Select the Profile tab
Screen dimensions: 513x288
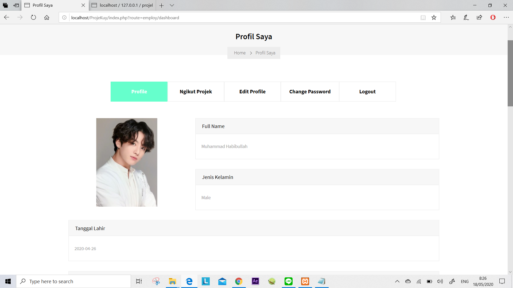(x=139, y=91)
